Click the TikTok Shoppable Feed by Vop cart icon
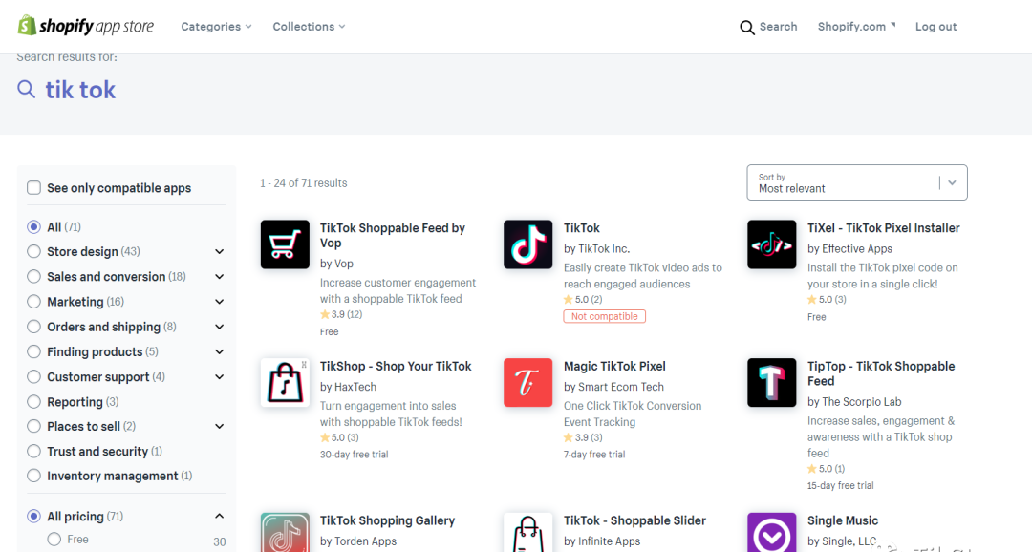 click(x=285, y=244)
